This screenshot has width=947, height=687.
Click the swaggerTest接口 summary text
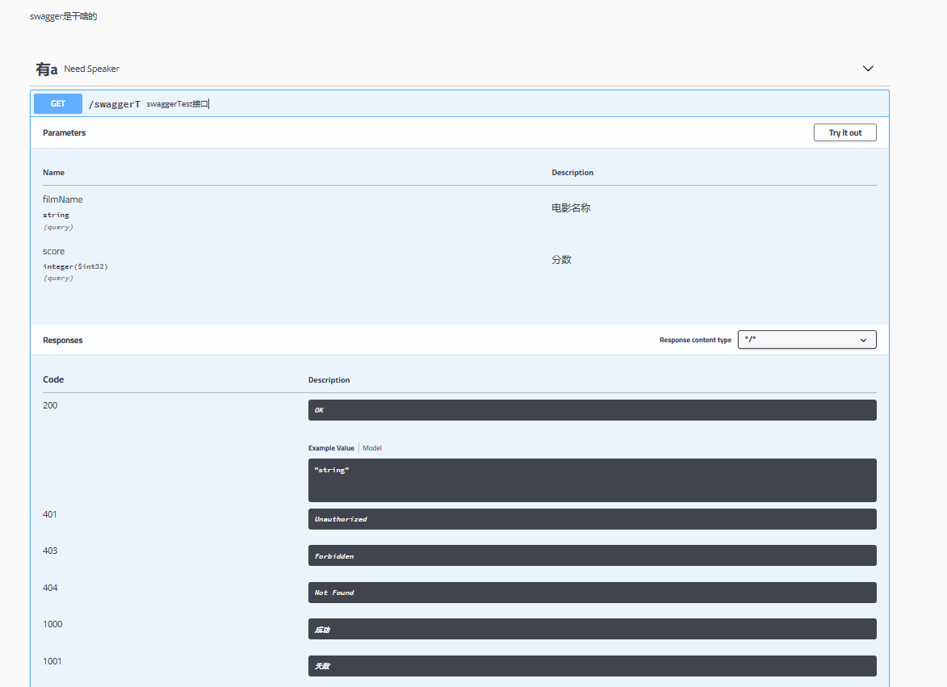(x=178, y=104)
